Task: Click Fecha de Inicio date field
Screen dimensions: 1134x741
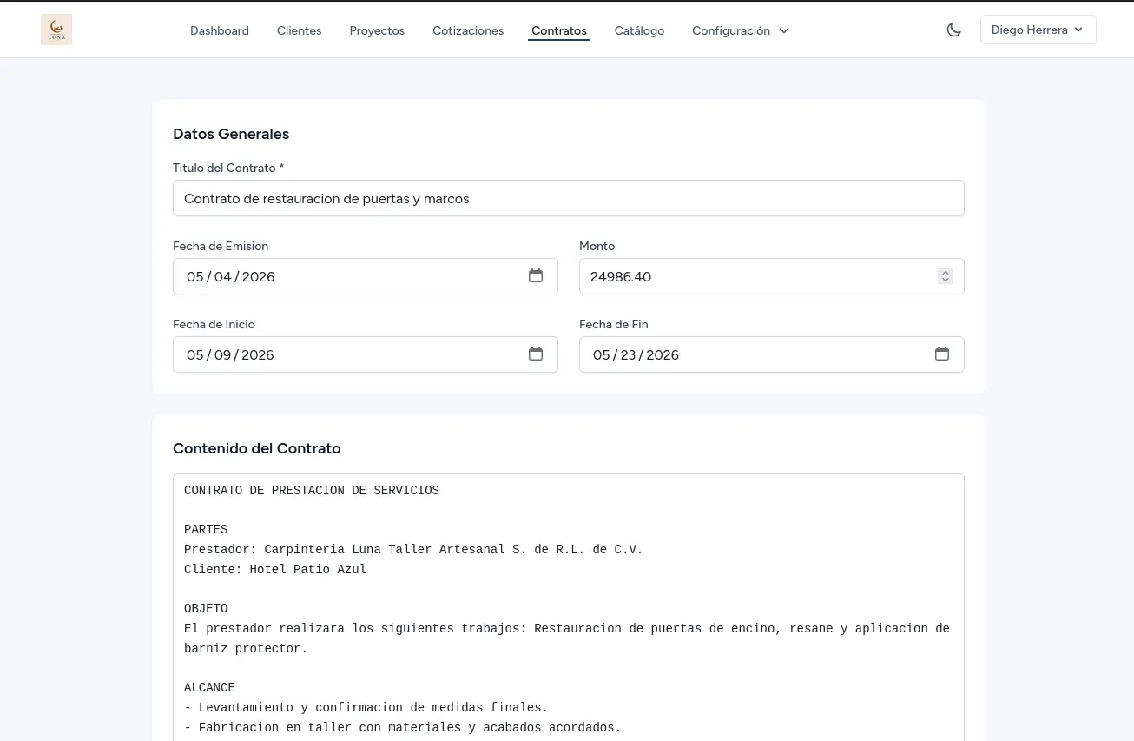Action: pyautogui.click(x=366, y=354)
